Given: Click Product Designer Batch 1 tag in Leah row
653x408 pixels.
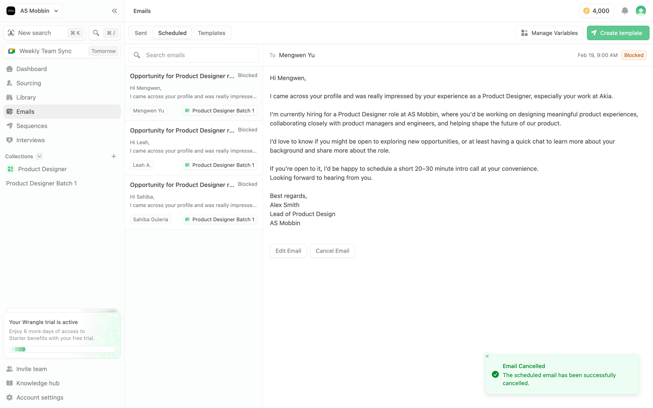Looking at the screenshot, I should coord(220,165).
